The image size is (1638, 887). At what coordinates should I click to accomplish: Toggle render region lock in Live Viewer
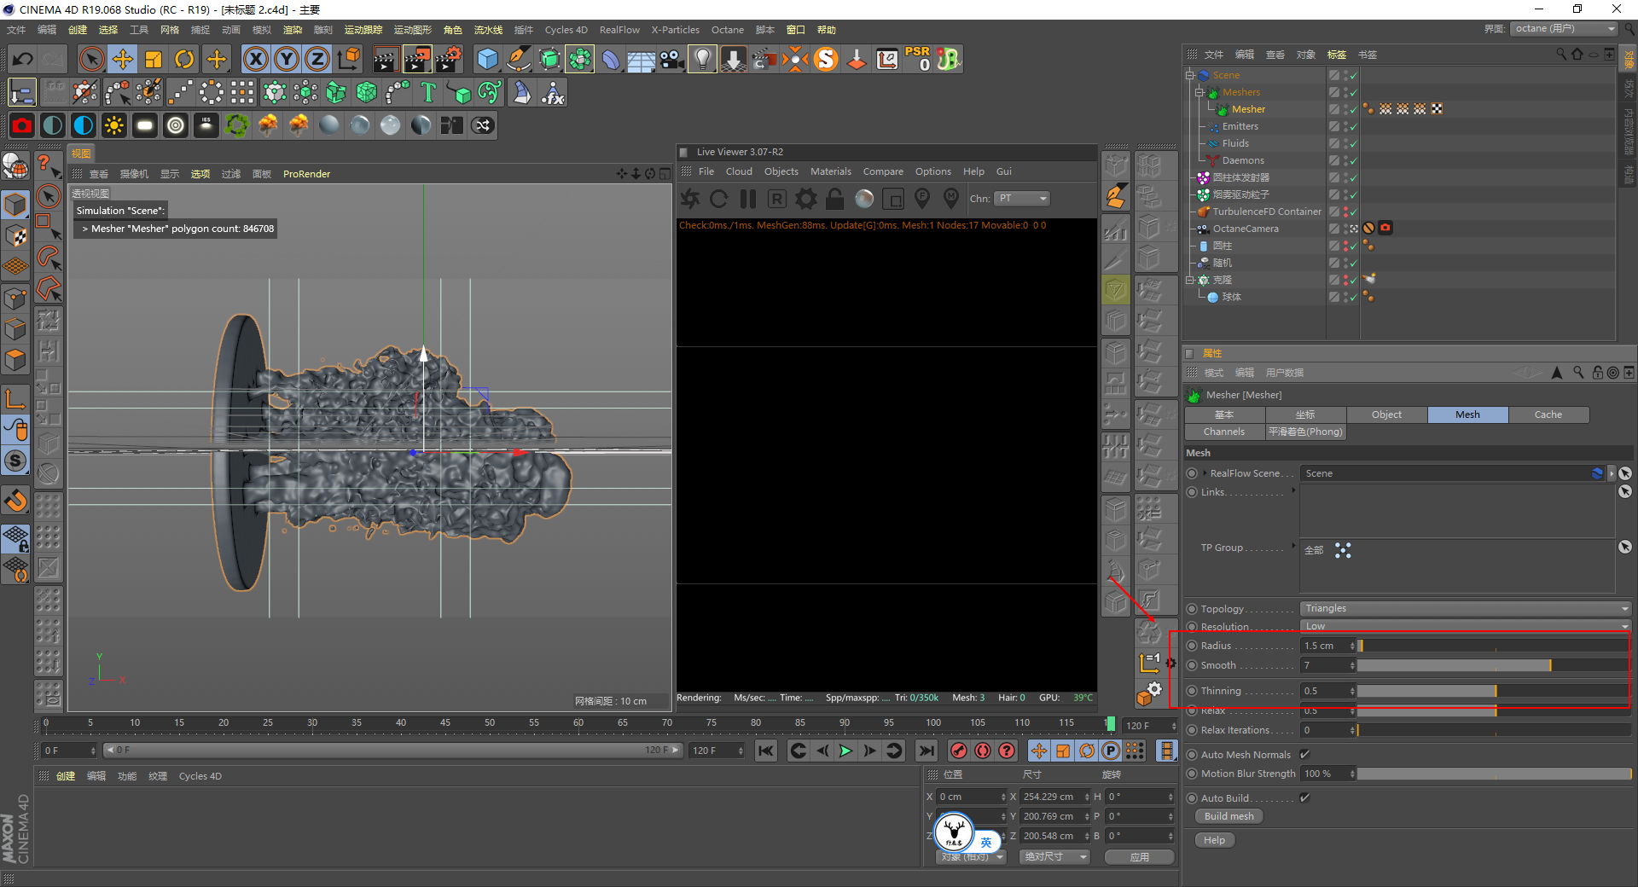[x=835, y=199]
